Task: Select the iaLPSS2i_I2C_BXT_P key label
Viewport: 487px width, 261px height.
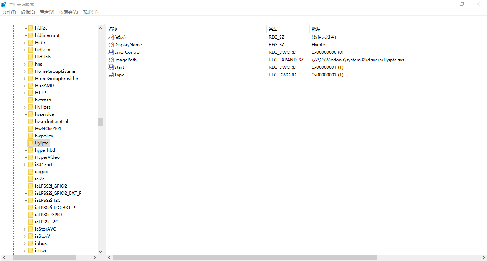Action: pyautogui.click(x=55, y=207)
